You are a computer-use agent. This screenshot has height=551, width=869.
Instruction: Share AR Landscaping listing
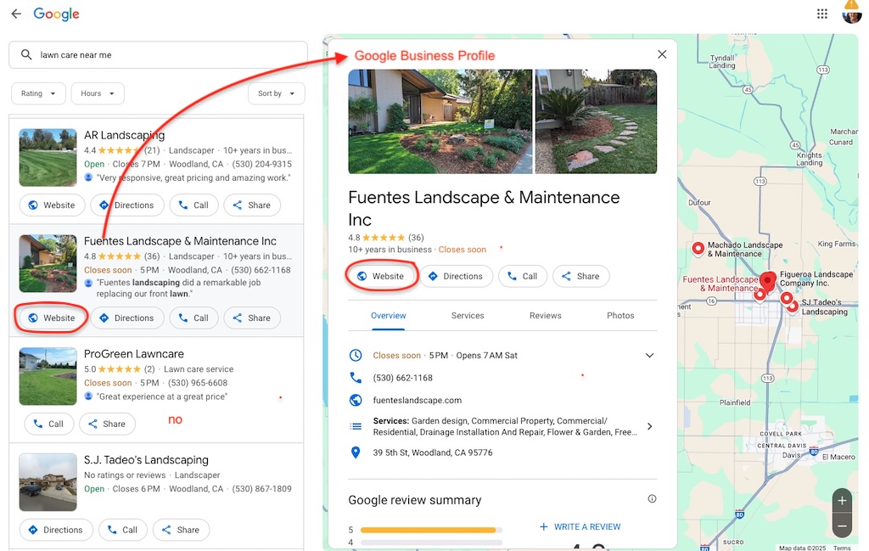point(252,205)
